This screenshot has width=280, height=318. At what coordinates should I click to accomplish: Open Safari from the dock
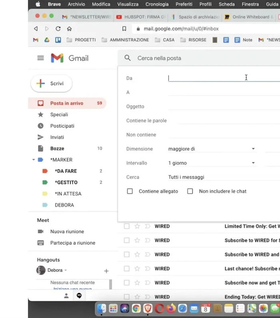tap(182, 308)
